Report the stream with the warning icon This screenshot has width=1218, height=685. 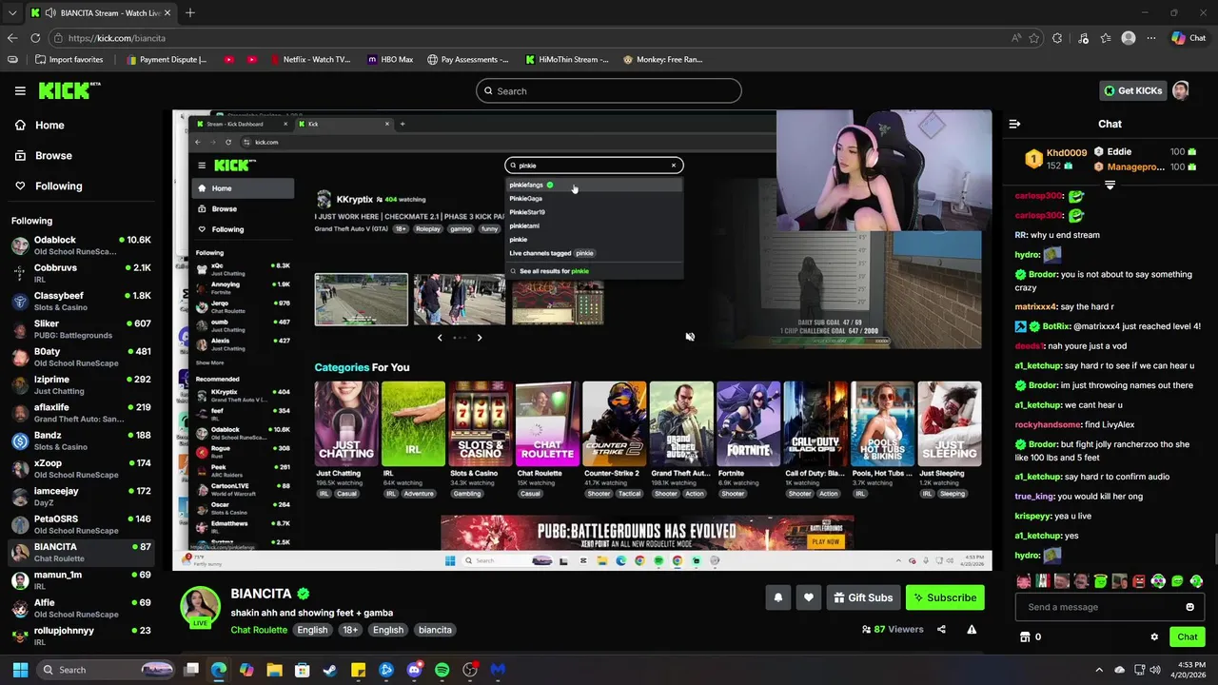tap(972, 629)
